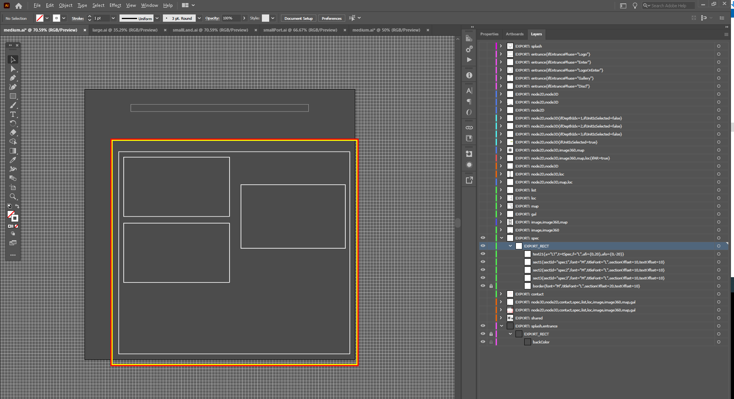Collapse the EXPORT: spec layer
Screen dimensions: 734x399
(x=501, y=238)
